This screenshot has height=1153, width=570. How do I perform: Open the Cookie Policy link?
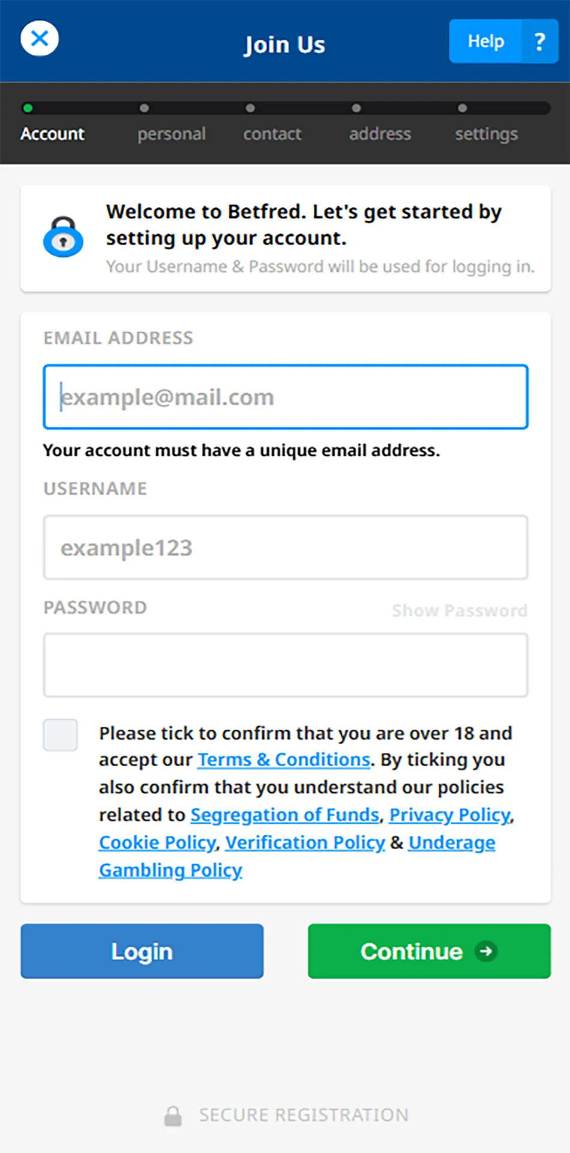click(157, 843)
